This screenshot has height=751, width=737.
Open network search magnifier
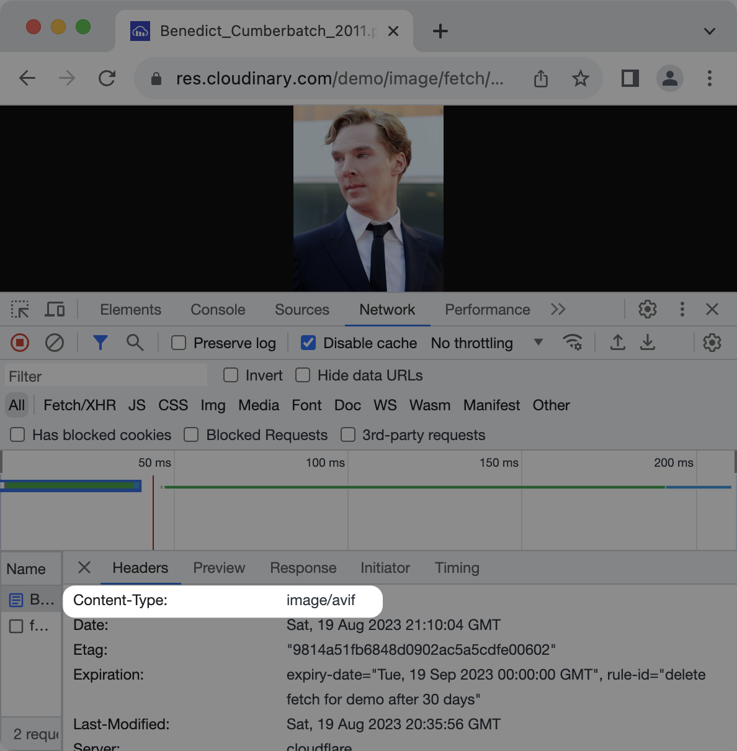[135, 343]
